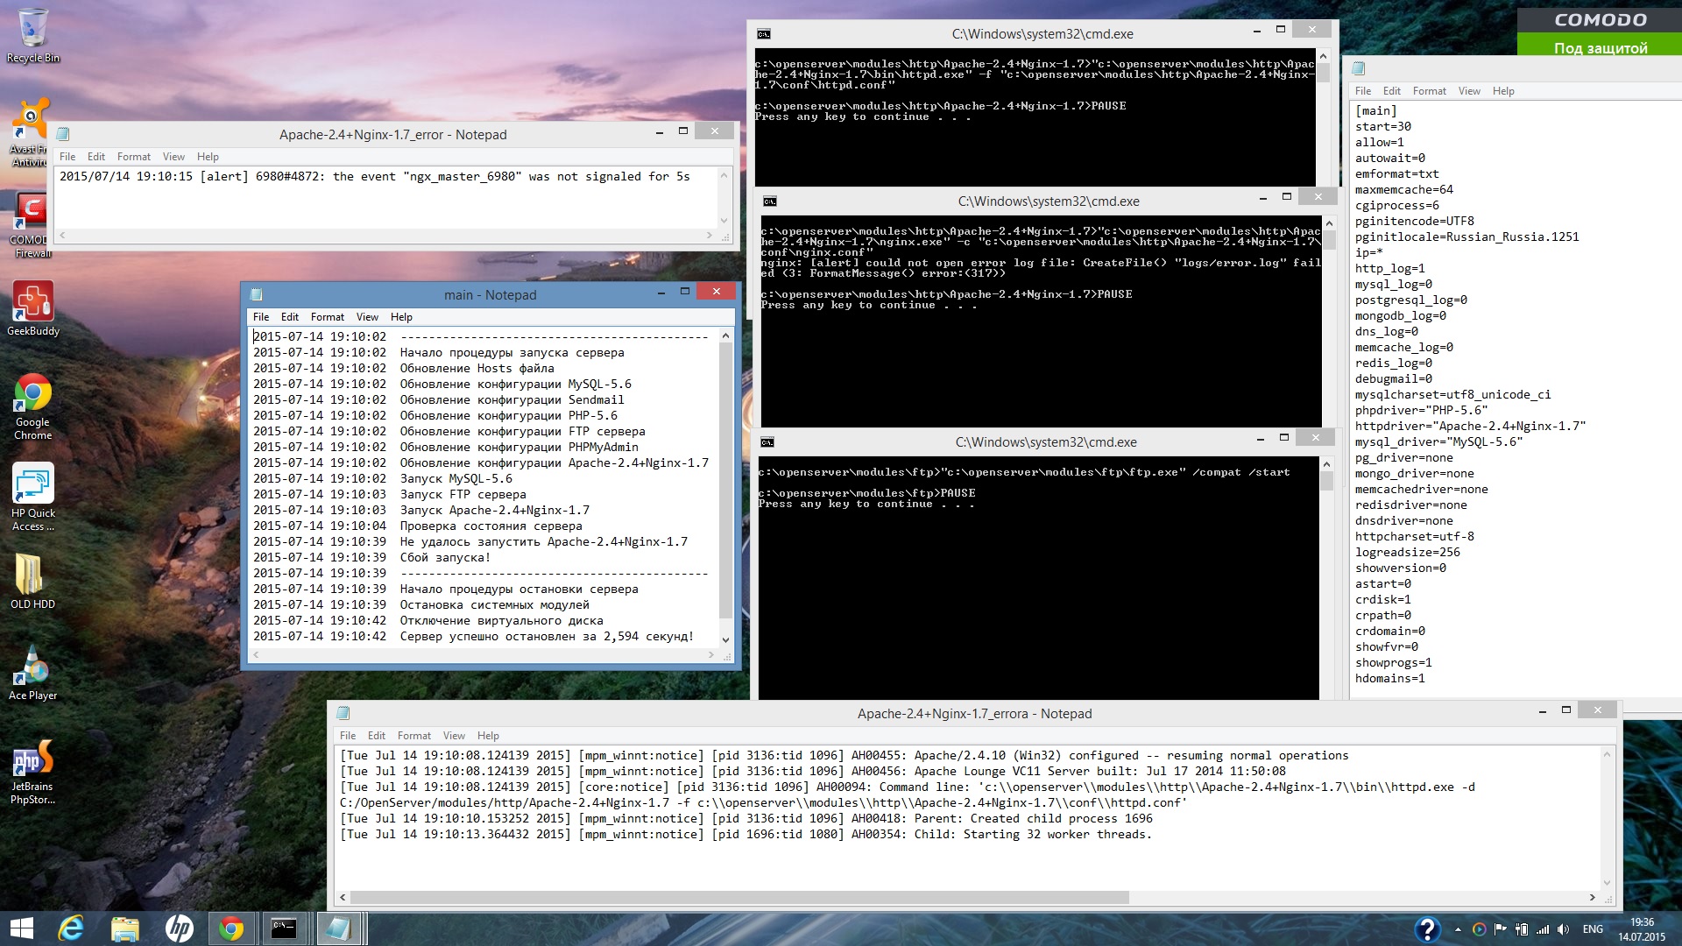Viewport: 1682px width, 946px height.
Task: Click the volume icon in system tray
Action: click(x=1564, y=929)
